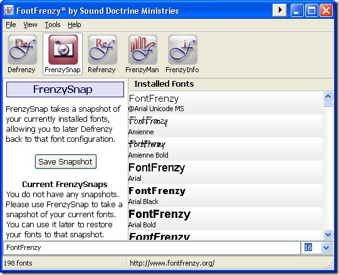Screen dimensions: 339x275
Task: Maximize the FontFrenzy window
Action: pos(311,10)
